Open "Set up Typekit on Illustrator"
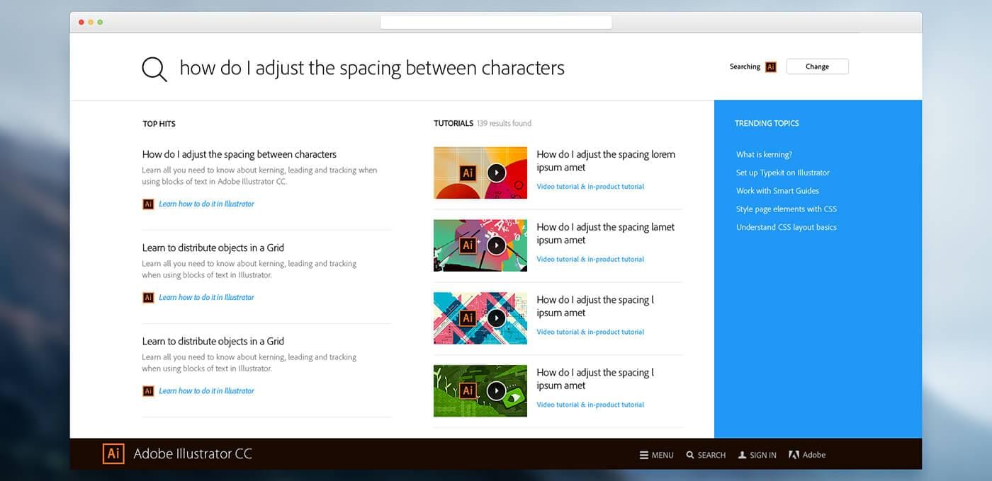 [783, 172]
